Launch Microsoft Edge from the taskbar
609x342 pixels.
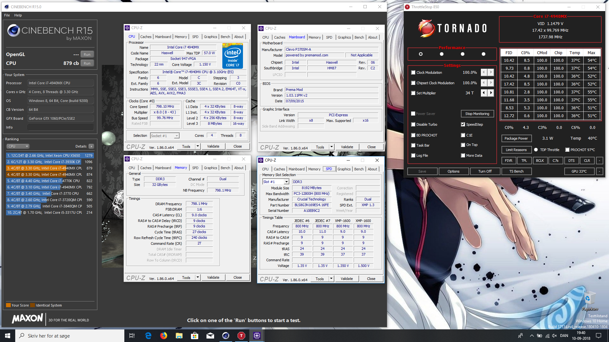pyautogui.click(x=148, y=336)
